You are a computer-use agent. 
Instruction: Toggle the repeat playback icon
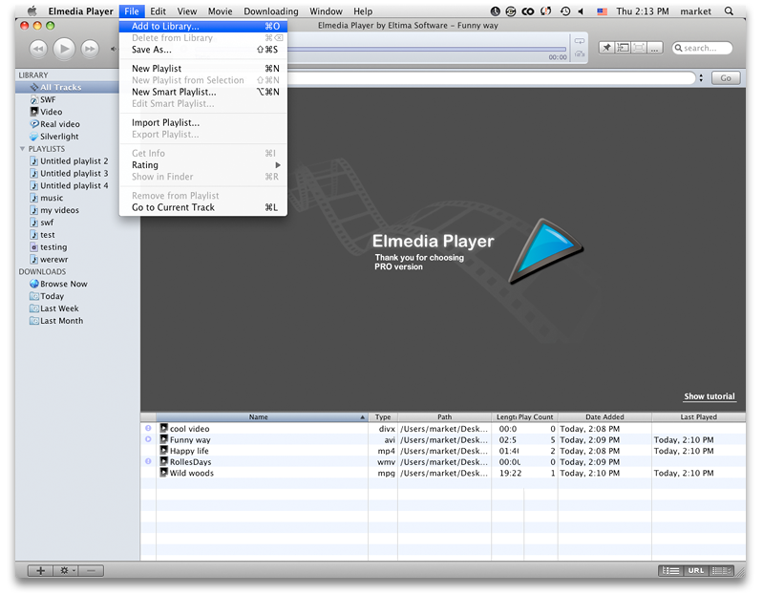pos(579,41)
